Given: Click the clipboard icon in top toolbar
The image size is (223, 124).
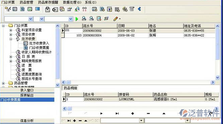Looking at the screenshot, I should tap(48, 9).
